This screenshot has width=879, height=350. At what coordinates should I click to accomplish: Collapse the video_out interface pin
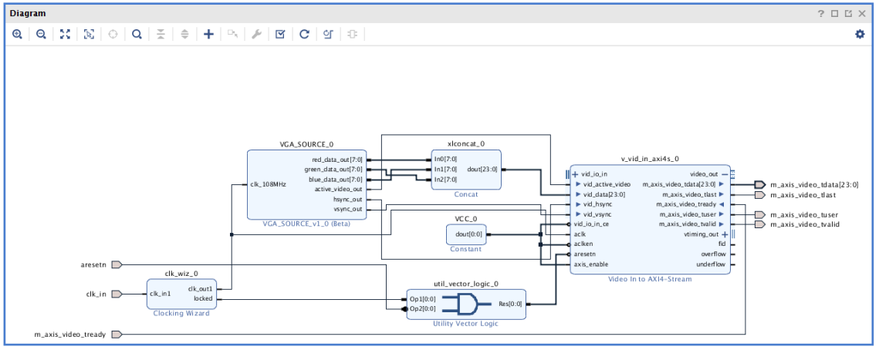click(x=725, y=174)
